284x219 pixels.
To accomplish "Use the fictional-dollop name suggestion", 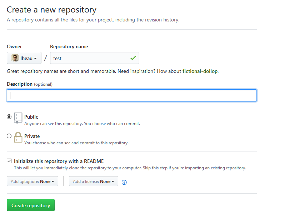I will (200, 71).
